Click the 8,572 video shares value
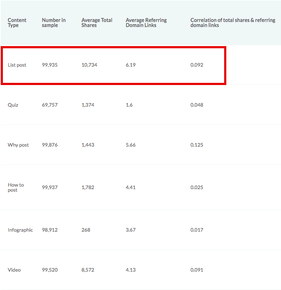The width and height of the screenshot is (281, 290). pyautogui.click(x=88, y=270)
